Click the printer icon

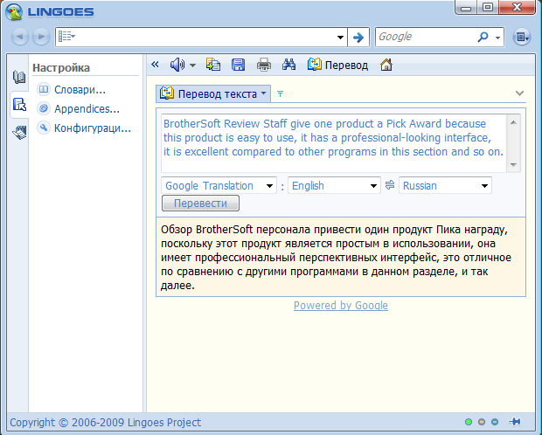pyautogui.click(x=263, y=65)
